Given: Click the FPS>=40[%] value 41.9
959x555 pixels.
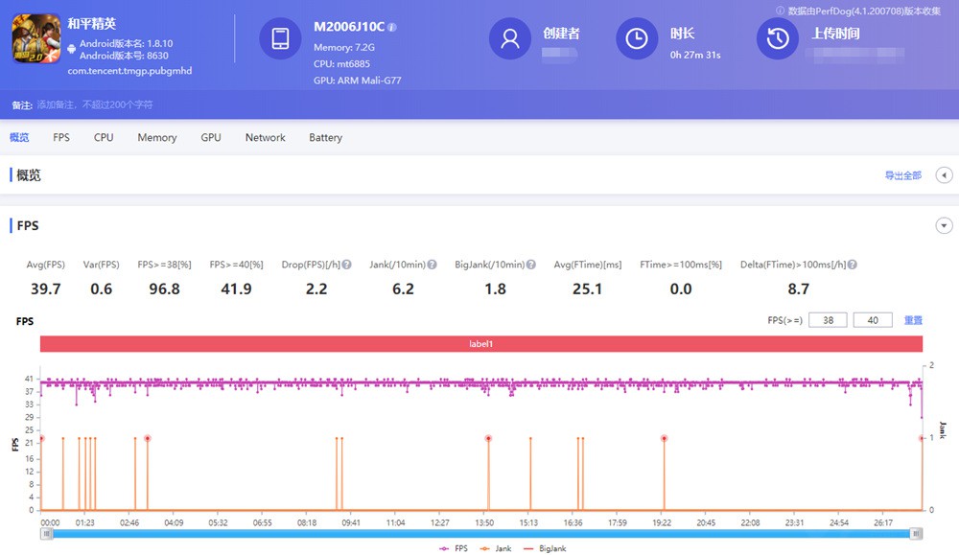Looking at the screenshot, I should pos(236,289).
